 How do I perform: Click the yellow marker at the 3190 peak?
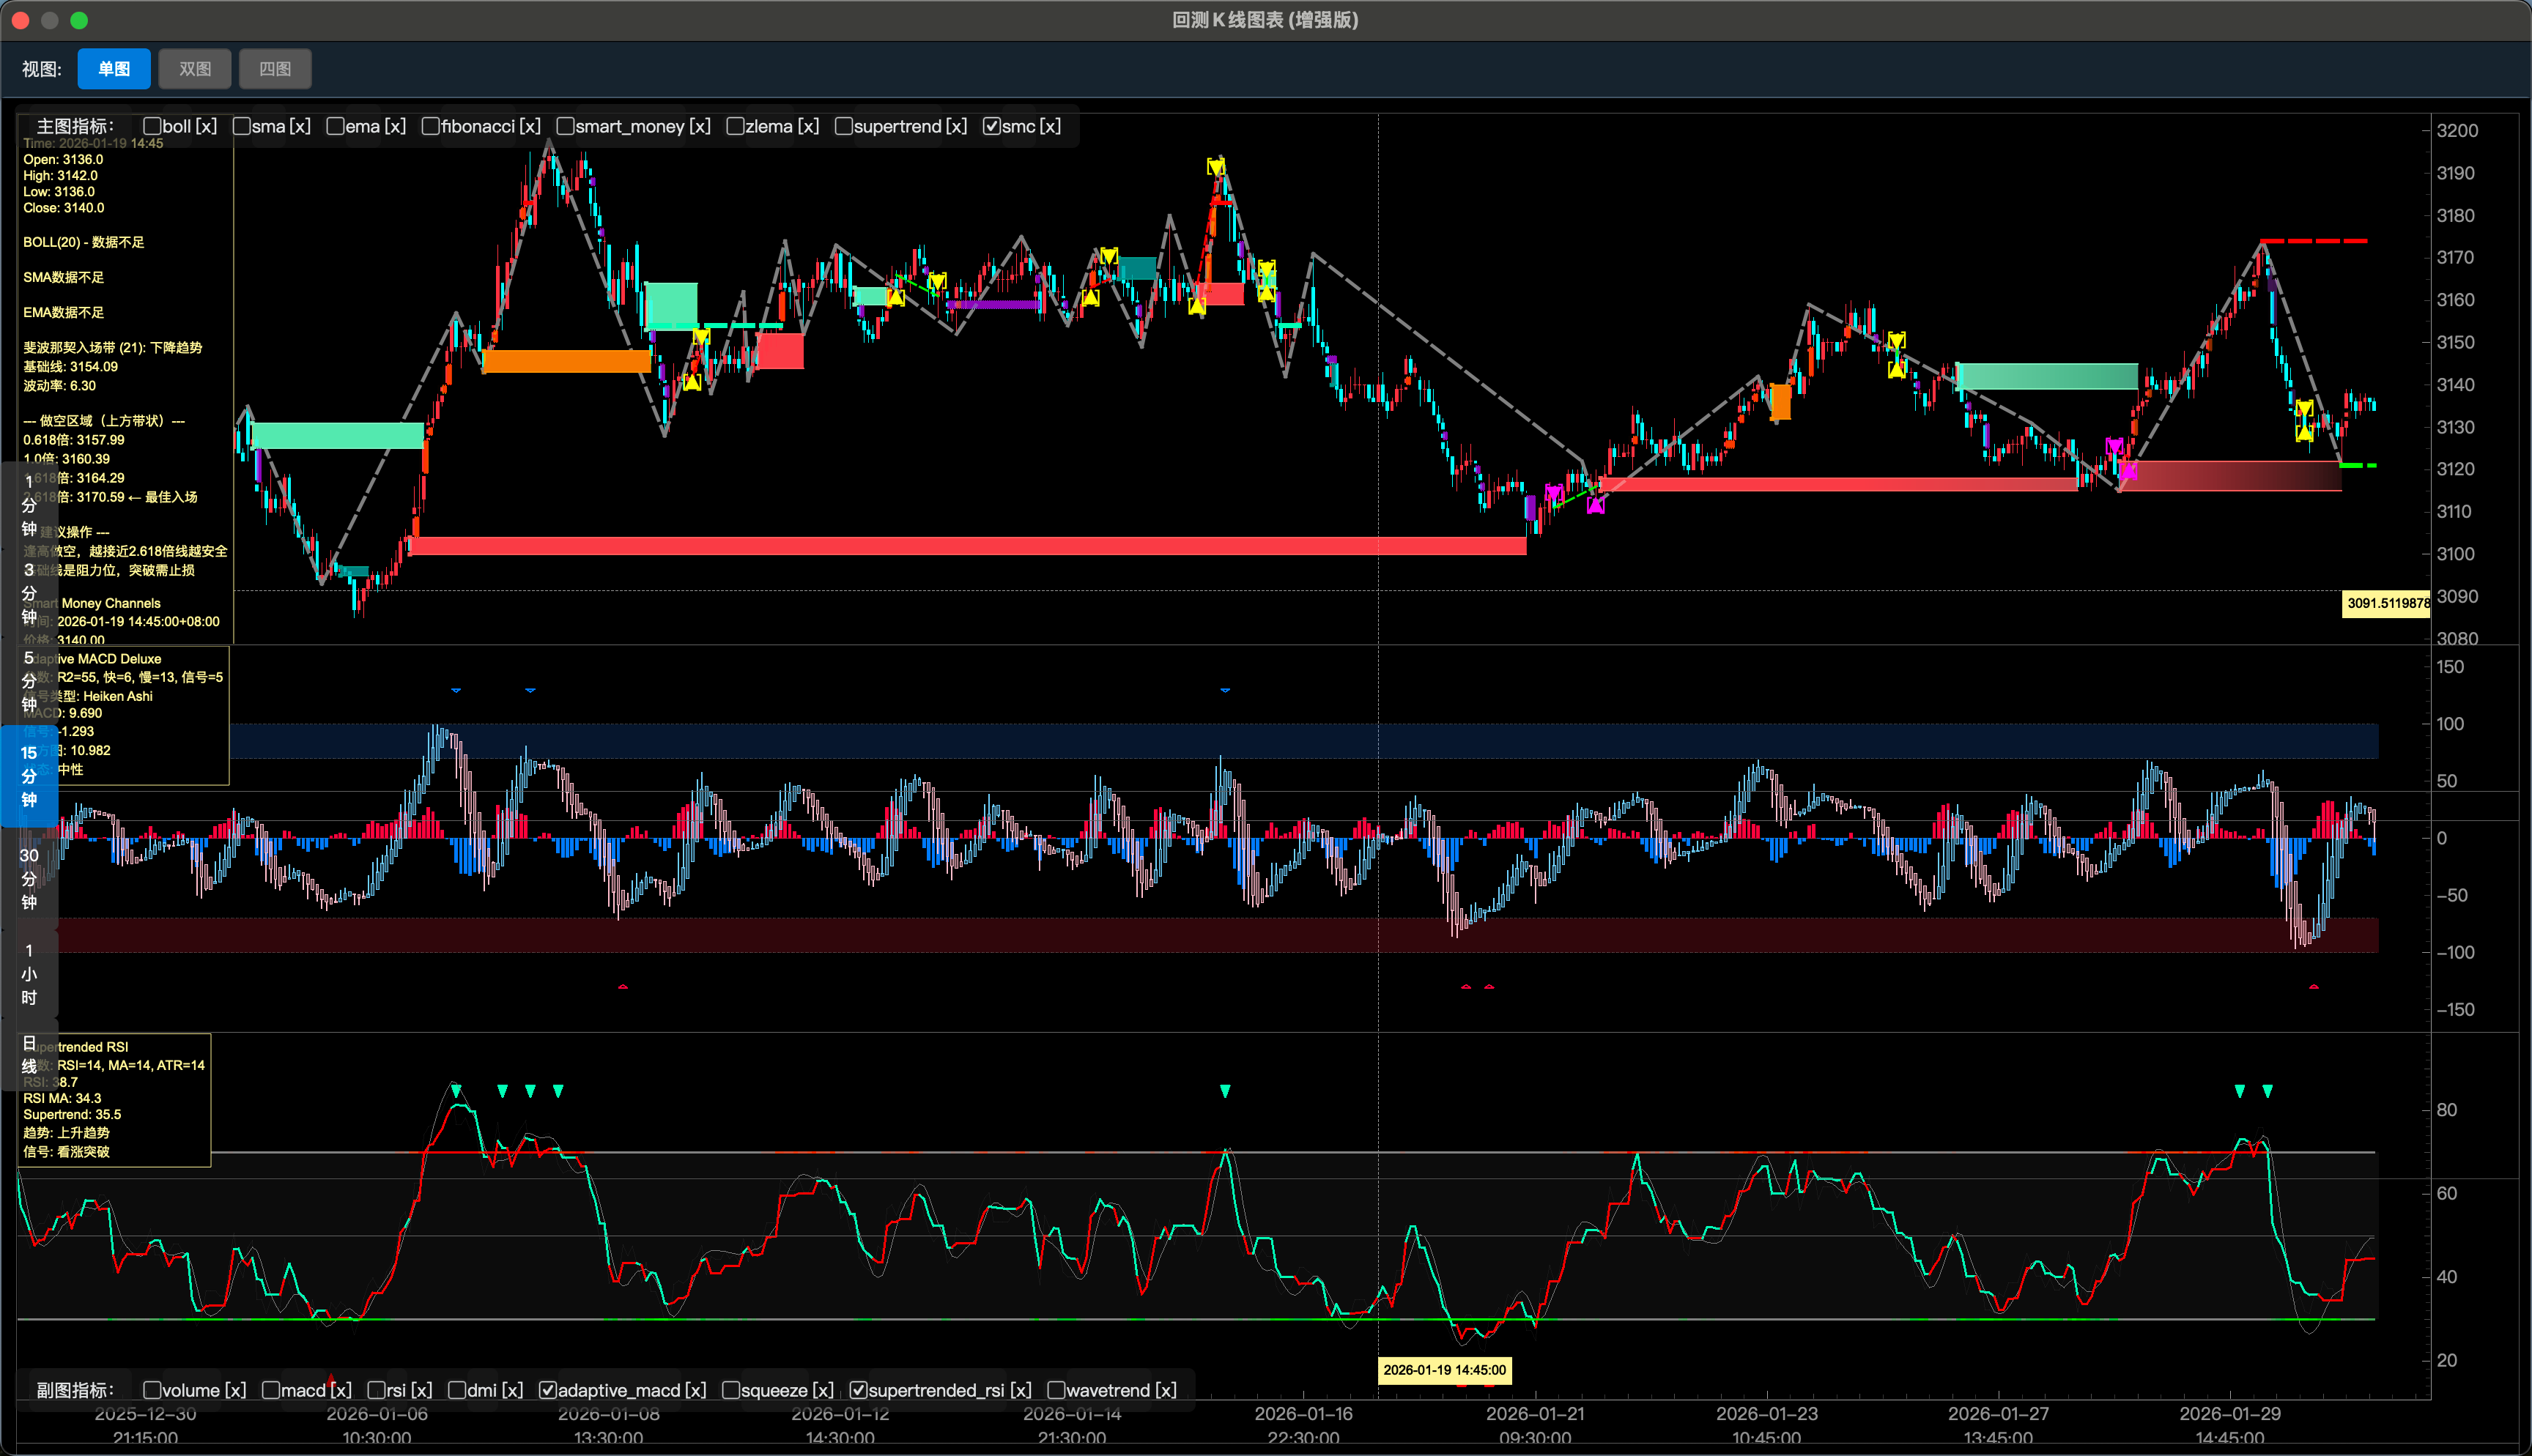pos(1216,166)
